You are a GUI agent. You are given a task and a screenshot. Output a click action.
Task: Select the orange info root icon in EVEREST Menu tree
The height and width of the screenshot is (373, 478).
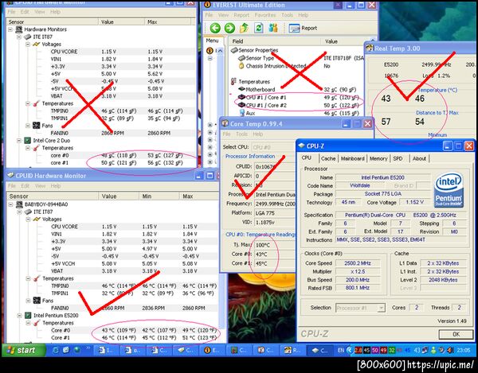[210, 51]
